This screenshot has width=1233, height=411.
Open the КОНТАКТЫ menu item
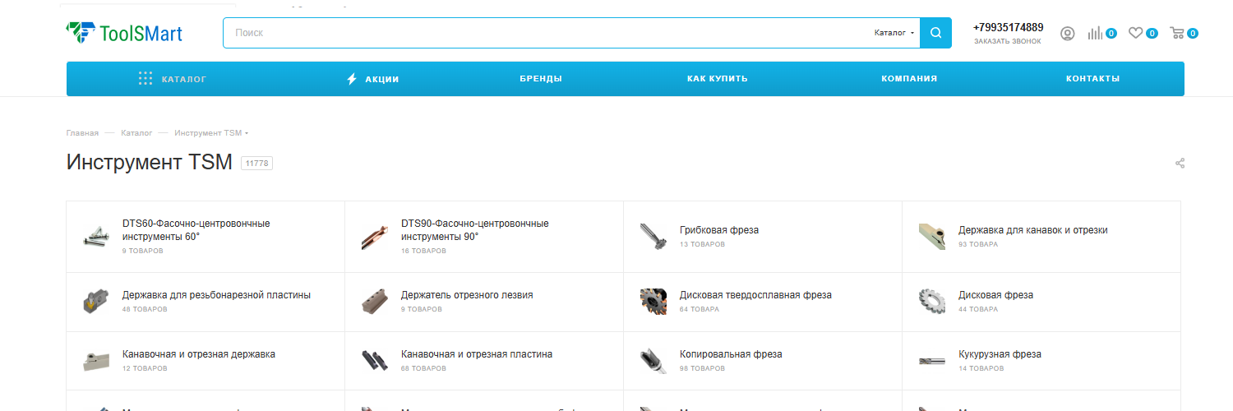pyautogui.click(x=1092, y=79)
